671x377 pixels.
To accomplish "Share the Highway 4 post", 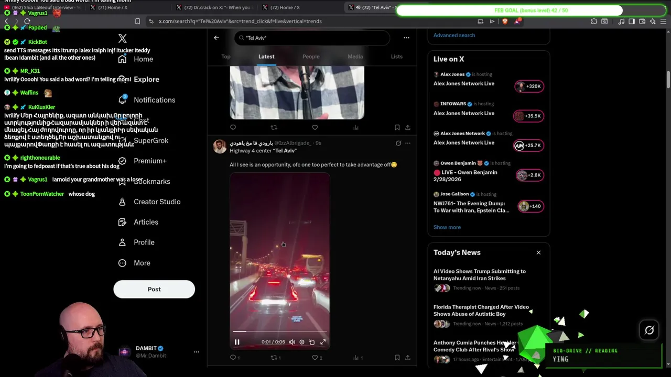I will (x=407, y=358).
